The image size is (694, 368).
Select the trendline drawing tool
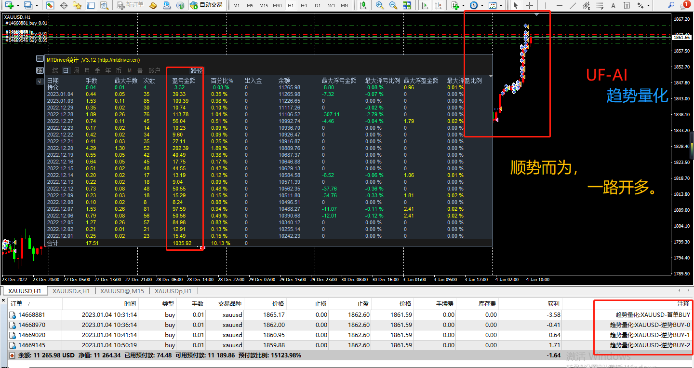[573, 5]
